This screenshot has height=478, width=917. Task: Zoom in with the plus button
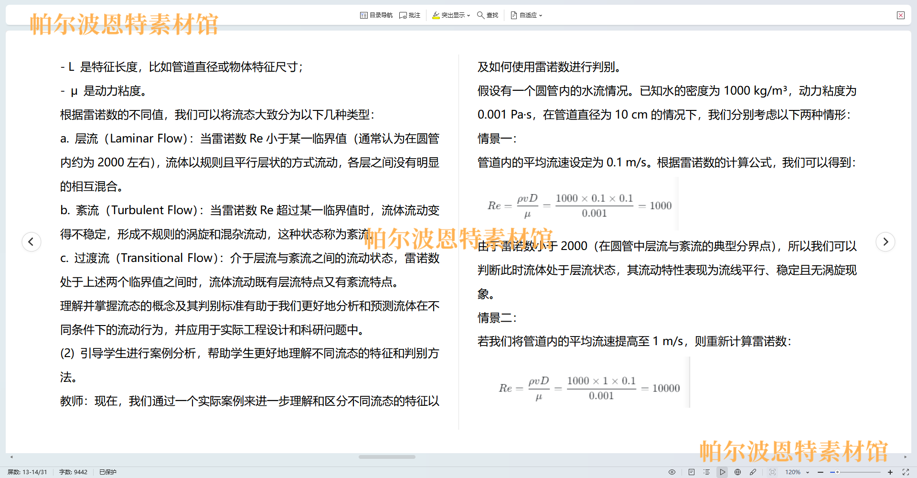[x=890, y=472]
